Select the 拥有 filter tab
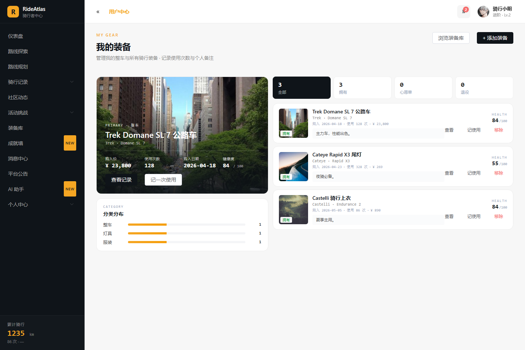This screenshot has height=350, width=525. coord(363,88)
